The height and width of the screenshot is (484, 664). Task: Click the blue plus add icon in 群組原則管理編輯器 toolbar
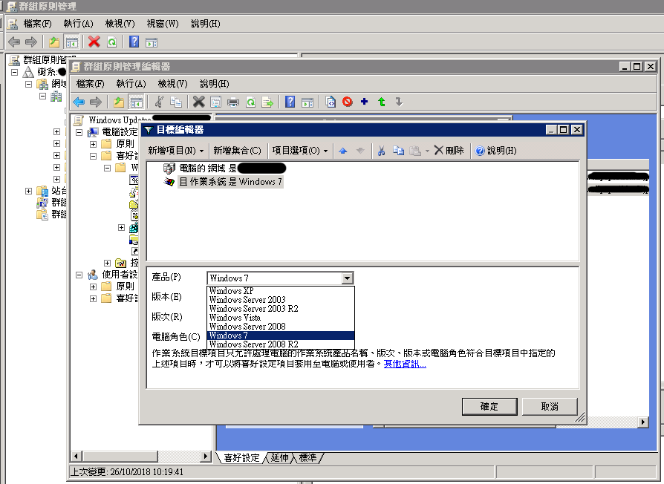364,102
